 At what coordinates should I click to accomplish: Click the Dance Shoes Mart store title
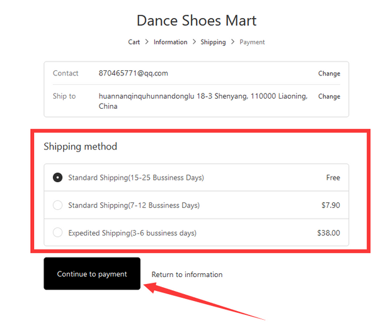click(197, 21)
